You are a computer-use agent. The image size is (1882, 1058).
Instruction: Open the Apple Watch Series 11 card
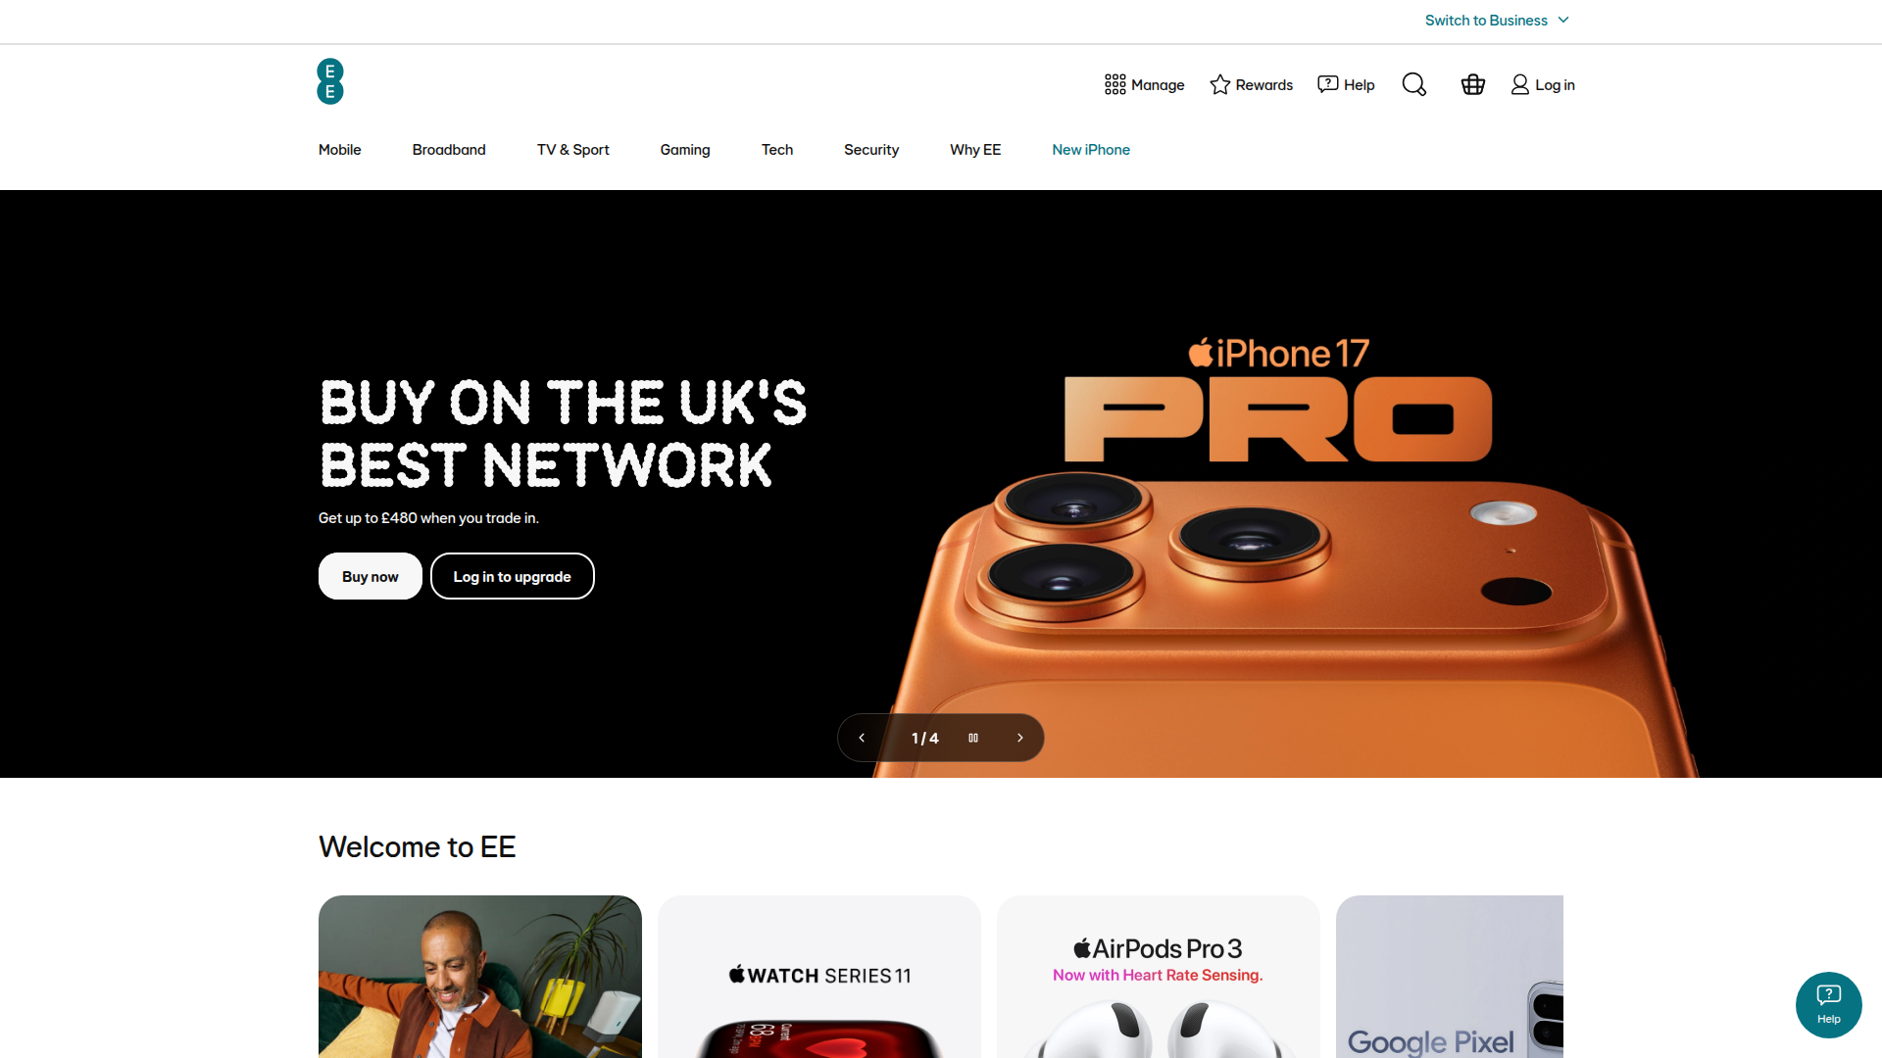[x=819, y=976]
